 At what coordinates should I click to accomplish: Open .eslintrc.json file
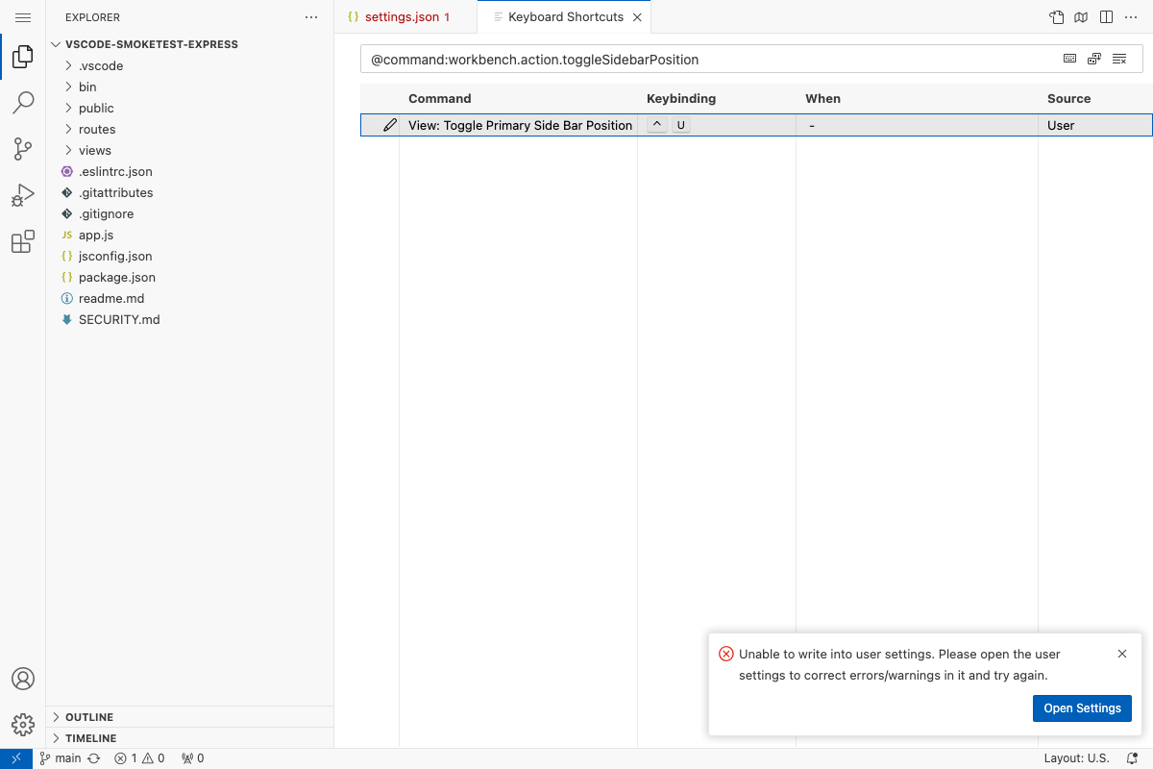point(189,171)
